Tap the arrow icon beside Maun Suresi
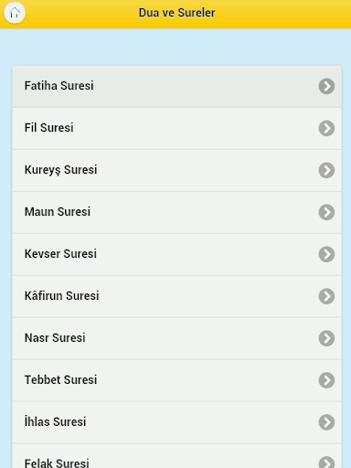Image resolution: width=351 pixels, height=468 pixels. pos(326,212)
